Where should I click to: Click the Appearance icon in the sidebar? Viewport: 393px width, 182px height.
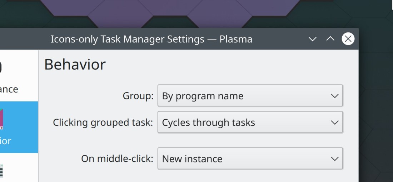[1, 68]
